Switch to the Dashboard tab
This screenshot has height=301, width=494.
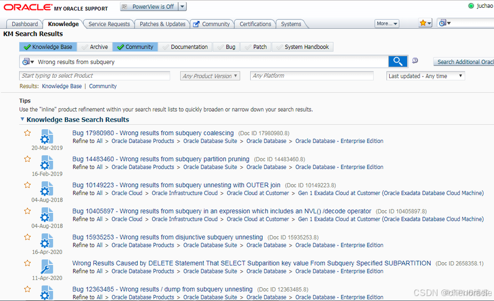[24, 24]
